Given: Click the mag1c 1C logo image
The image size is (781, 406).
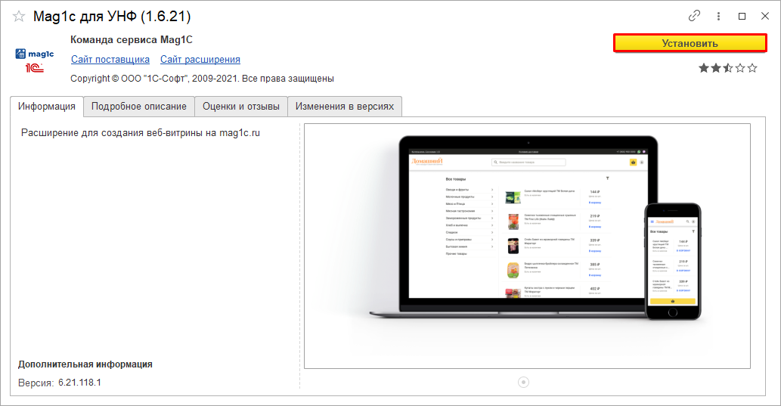Looking at the screenshot, I should click(35, 60).
